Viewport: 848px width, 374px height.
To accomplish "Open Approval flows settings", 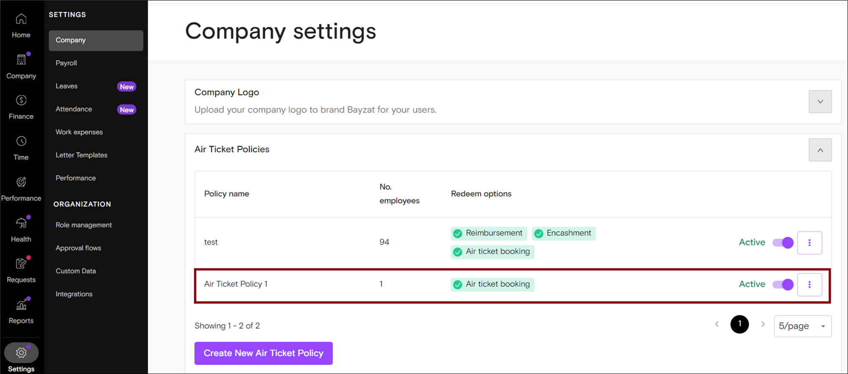I will [78, 248].
